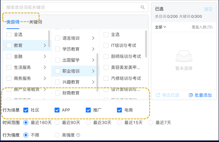219x142 pixels.
Task: Click the second column scrollbar
Action: (97, 73)
